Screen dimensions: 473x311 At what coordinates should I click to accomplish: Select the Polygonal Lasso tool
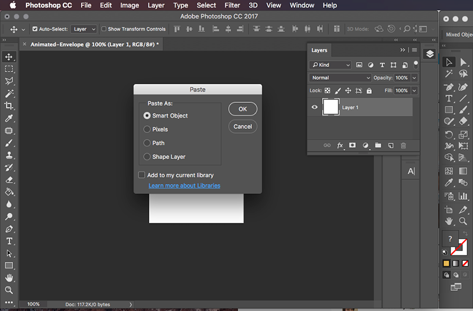(x=9, y=81)
